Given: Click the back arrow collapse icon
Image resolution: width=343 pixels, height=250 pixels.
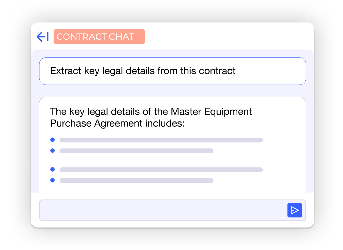Looking at the screenshot, I should tap(43, 37).
